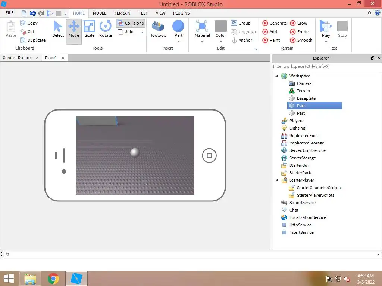Collapse the StarterPlayer tree node
The width and height of the screenshot is (382, 286).
click(276, 181)
